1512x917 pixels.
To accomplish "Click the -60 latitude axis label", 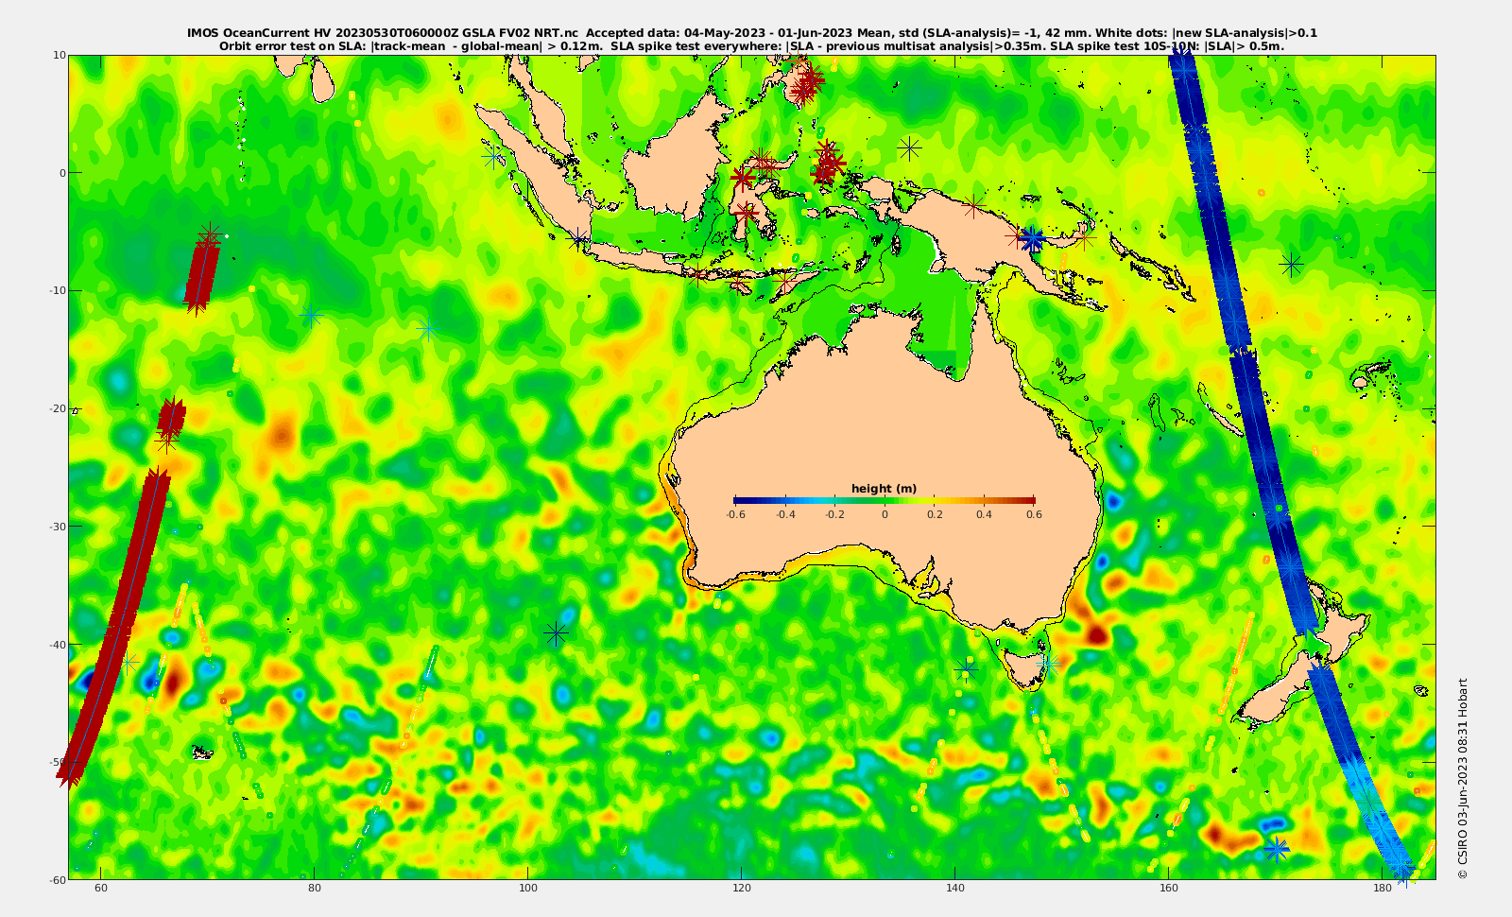I will 57,879.
